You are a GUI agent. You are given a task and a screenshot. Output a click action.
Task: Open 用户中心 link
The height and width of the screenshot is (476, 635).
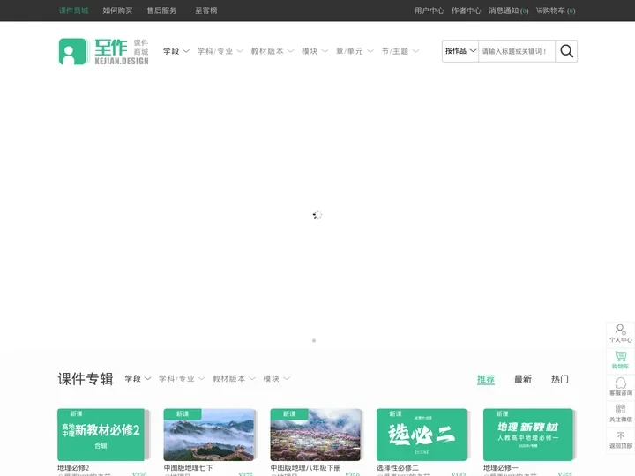coord(429,11)
